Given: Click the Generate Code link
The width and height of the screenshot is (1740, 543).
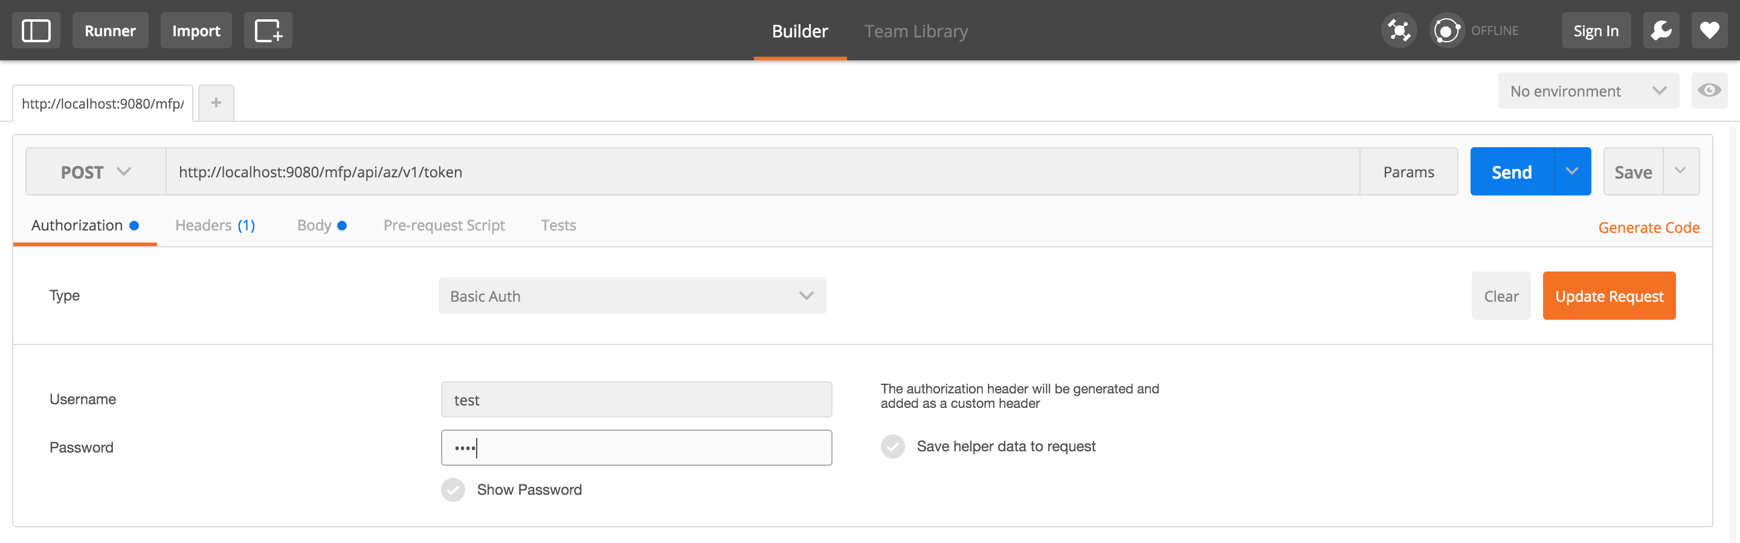Looking at the screenshot, I should coord(1648,228).
